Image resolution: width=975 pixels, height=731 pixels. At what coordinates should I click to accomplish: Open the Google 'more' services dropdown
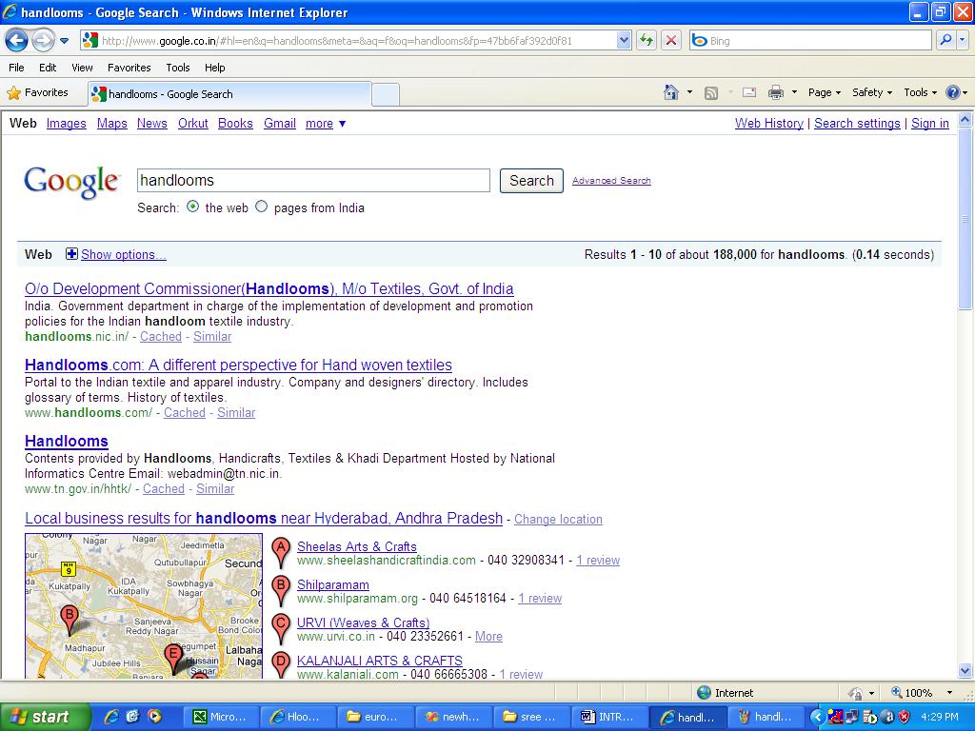[x=326, y=123]
